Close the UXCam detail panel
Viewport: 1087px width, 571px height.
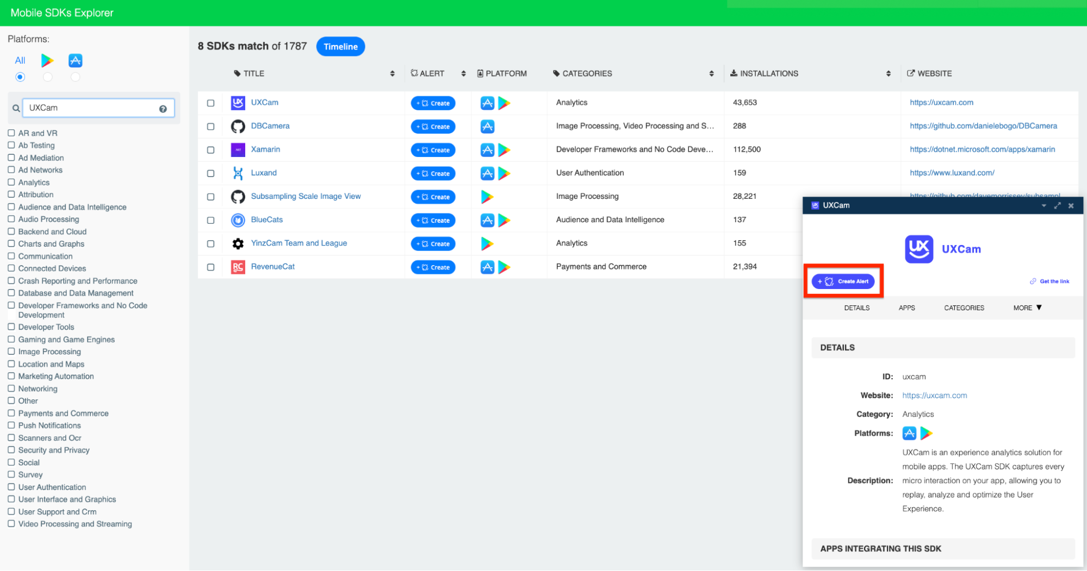[1071, 205]
